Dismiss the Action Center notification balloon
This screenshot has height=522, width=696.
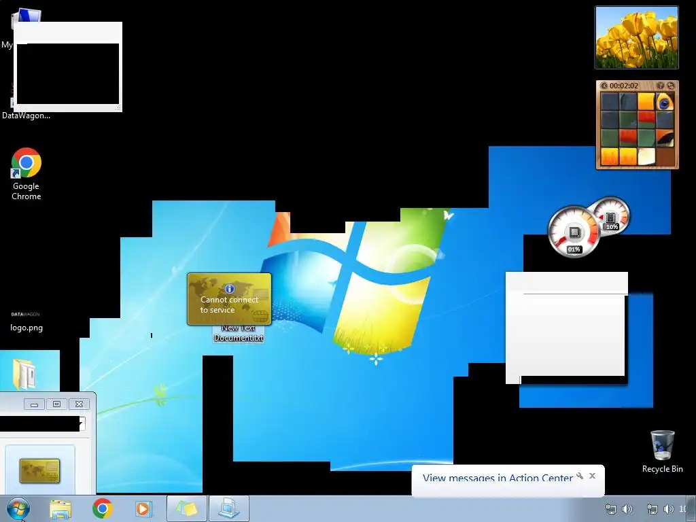click(x=592, y=476)
